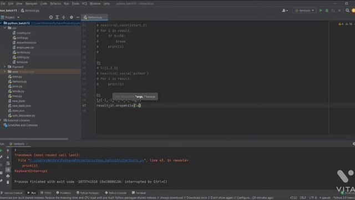Viewport: 355px width, 200px height.
Task: Open the Problems tool window
Action: [64, 193]
